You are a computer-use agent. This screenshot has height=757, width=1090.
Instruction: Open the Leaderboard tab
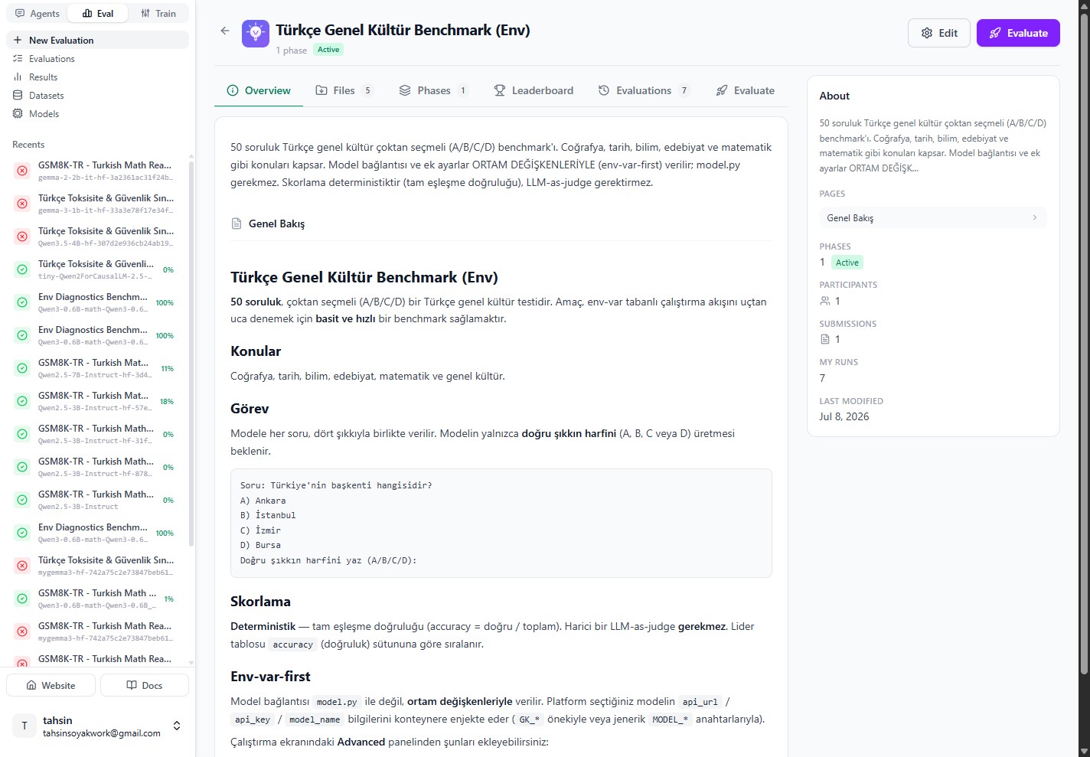[x=534, y=90]
